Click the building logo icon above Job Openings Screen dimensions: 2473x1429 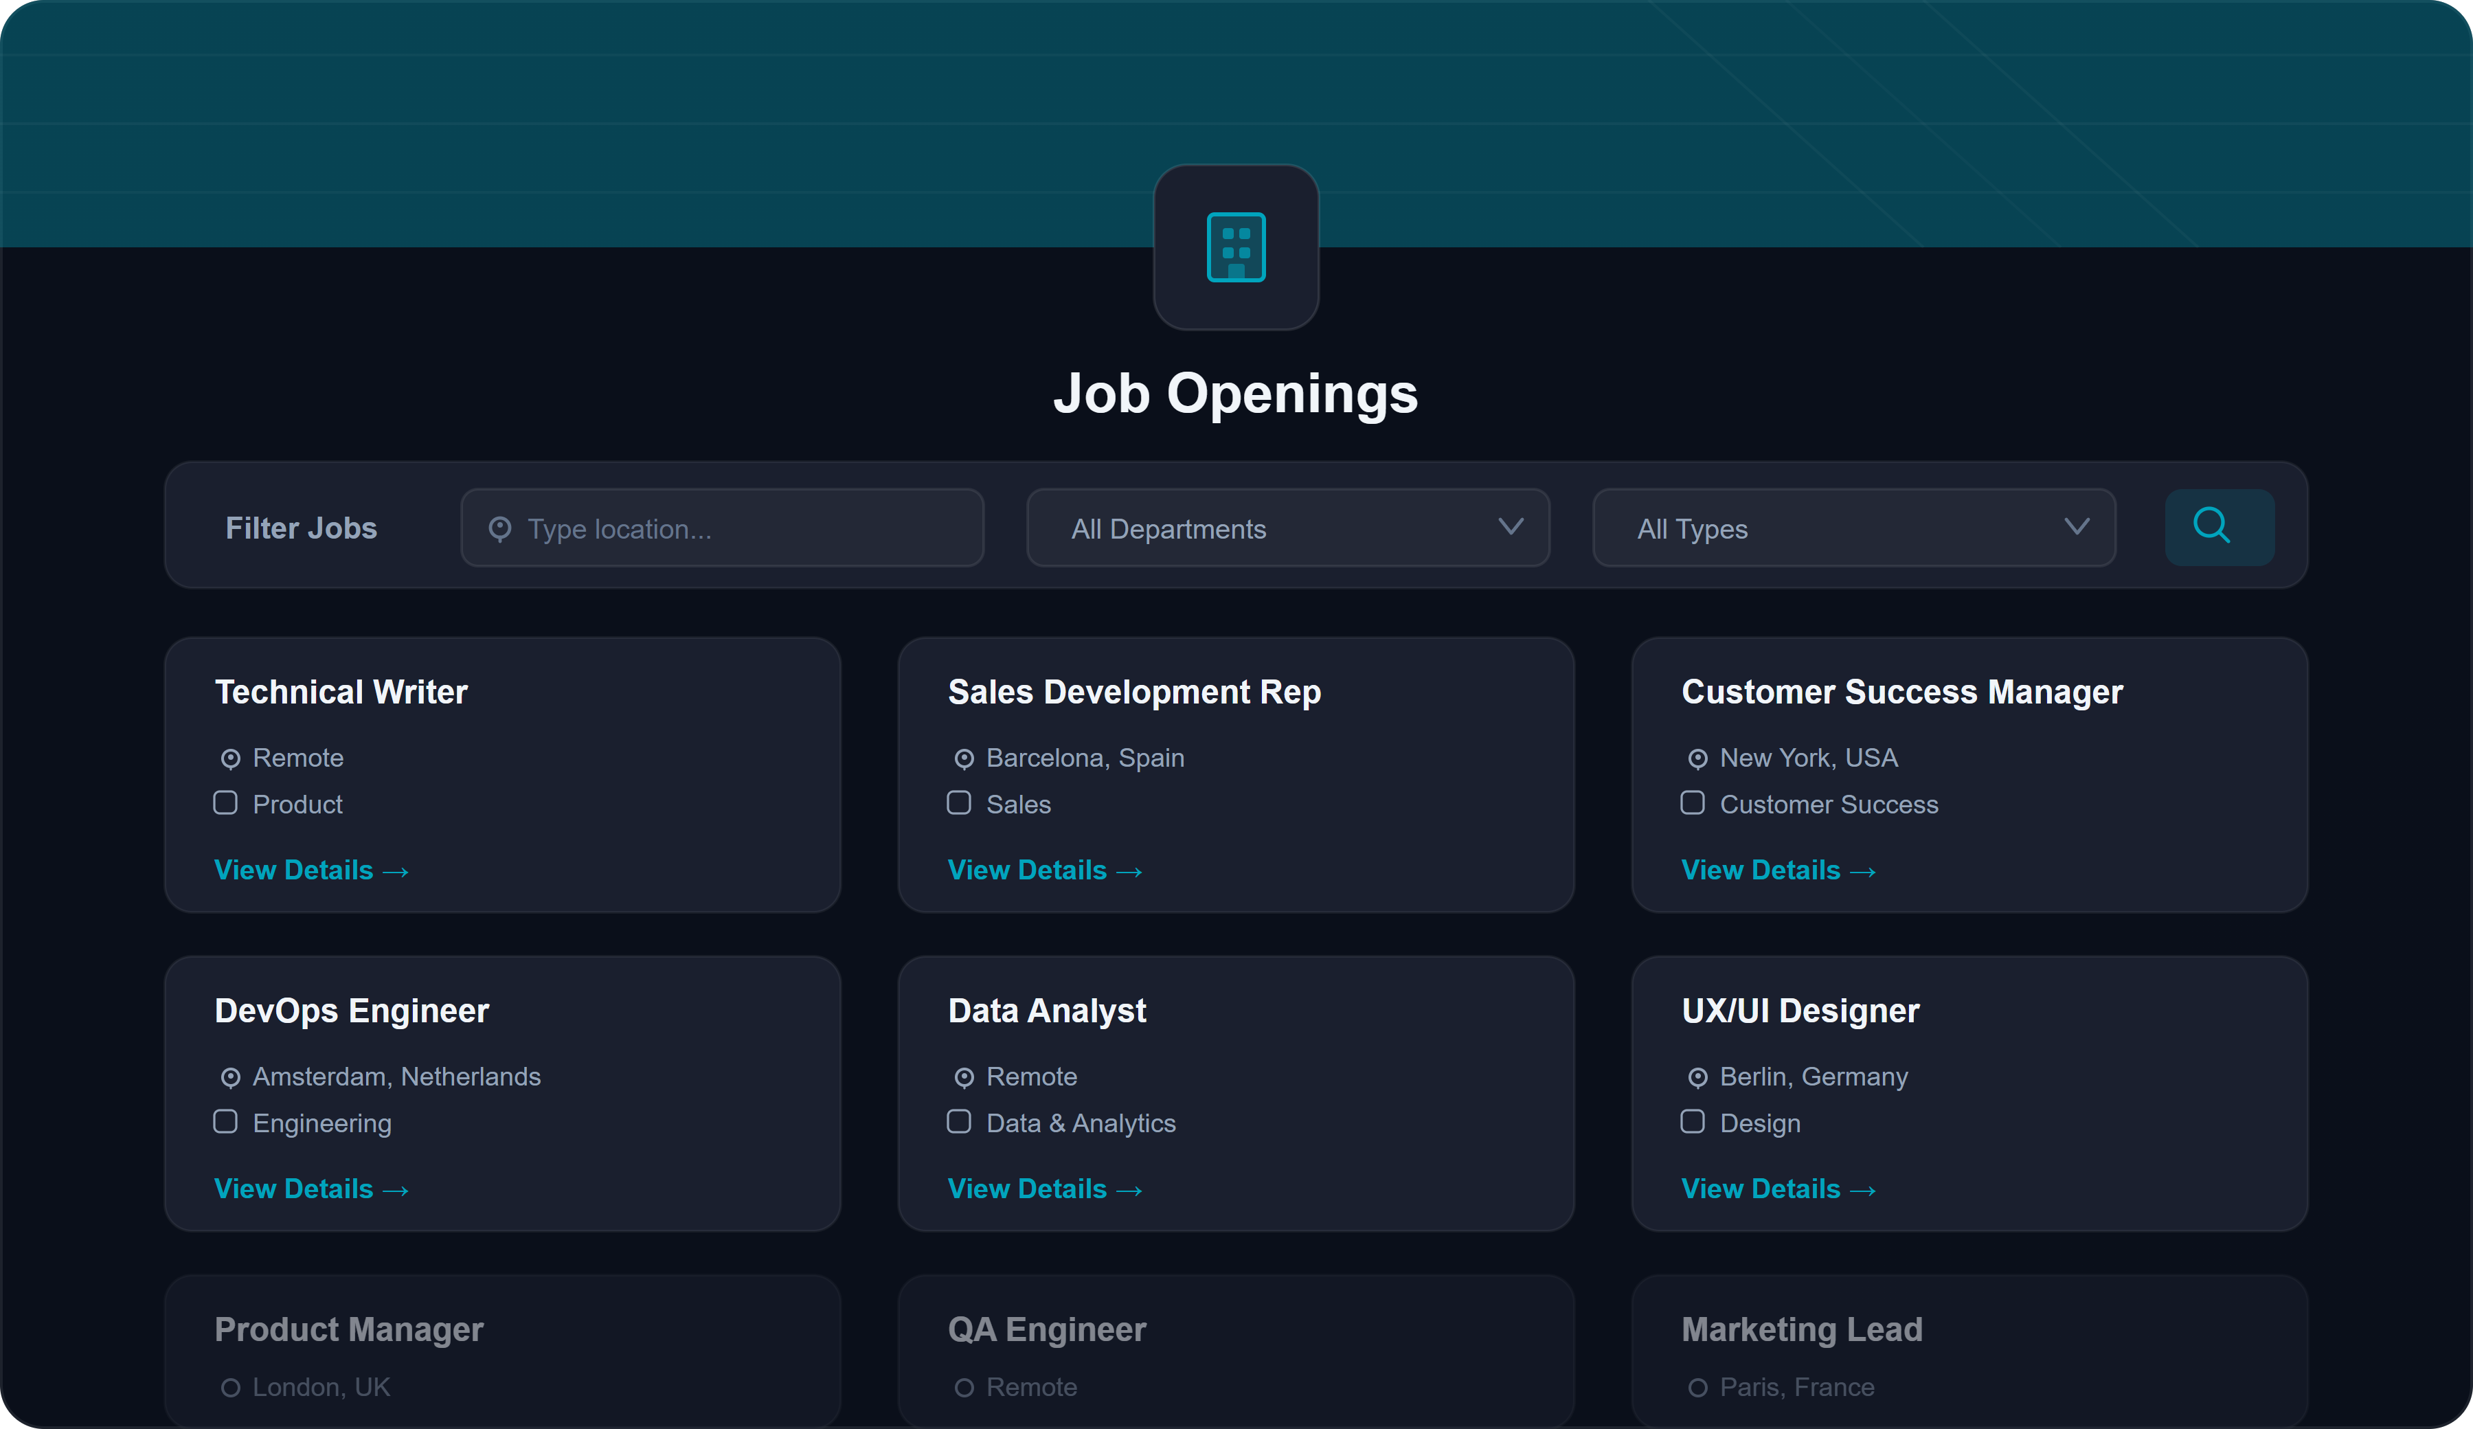(x=1236, y=247)
